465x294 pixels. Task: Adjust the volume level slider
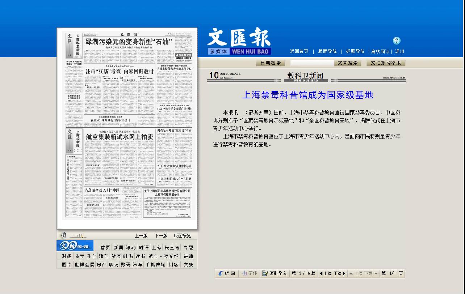coord(78,235)
